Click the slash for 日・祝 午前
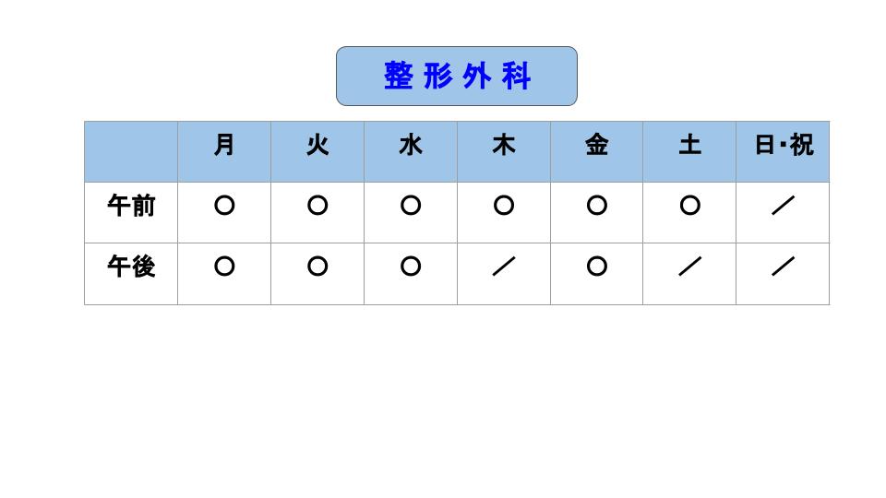Image resolution: width=886 pixels, height=498 pixels. (x=784, y=205)
